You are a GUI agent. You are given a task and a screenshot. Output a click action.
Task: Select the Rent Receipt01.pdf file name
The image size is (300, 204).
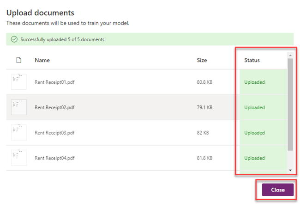pyautogui.click(x=54, y=82)
